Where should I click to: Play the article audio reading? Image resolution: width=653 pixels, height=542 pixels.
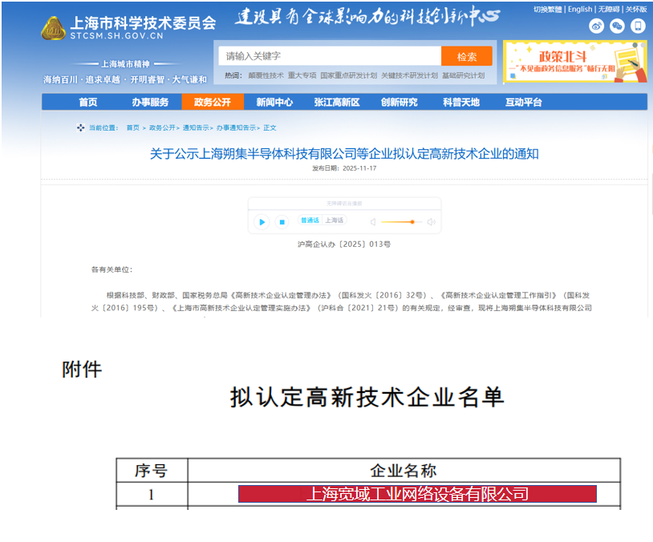(262, 221)
